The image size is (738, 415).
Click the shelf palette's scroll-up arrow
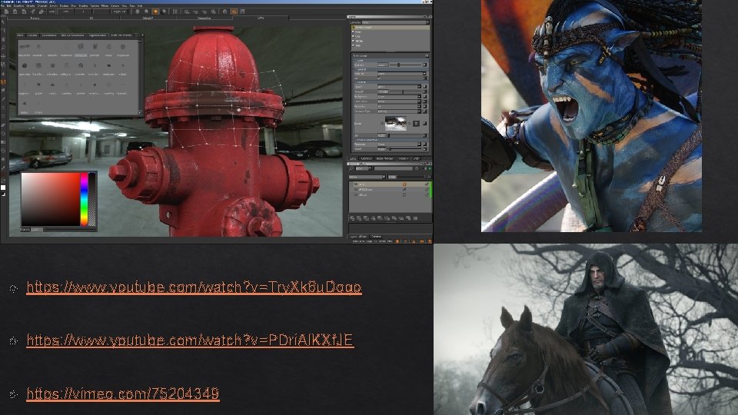[140, 41]
